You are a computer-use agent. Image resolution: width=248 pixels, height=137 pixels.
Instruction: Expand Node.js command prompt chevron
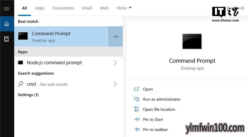click(115, 63)
